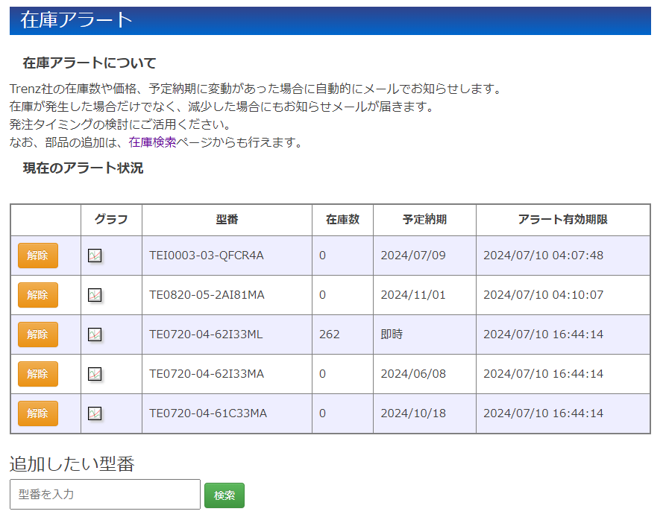This screenshot has width=666, height=520.
Task: Cancel alert for TE0720-04-62I33MA with 解除
Action: coord(37,374)
